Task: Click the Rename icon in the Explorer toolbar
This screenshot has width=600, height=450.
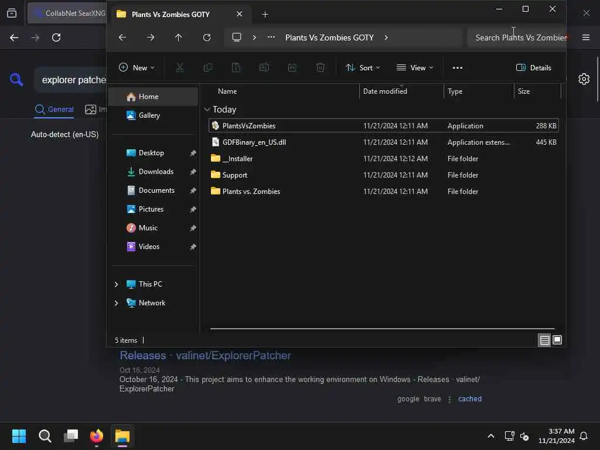Action: [264, 68]
